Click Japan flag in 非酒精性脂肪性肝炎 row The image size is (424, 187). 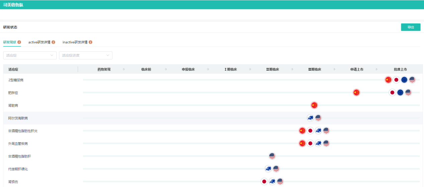point(310,130)
